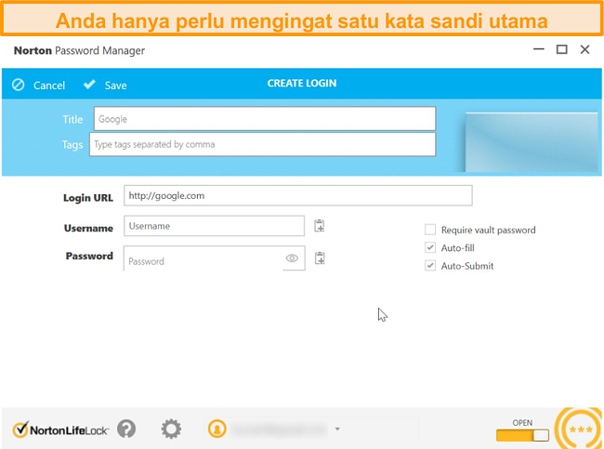Click the CREATE LOGIN heading
The width and height of the screenshot is (604, 449).
pyautogui.click(x=302, y=84)
